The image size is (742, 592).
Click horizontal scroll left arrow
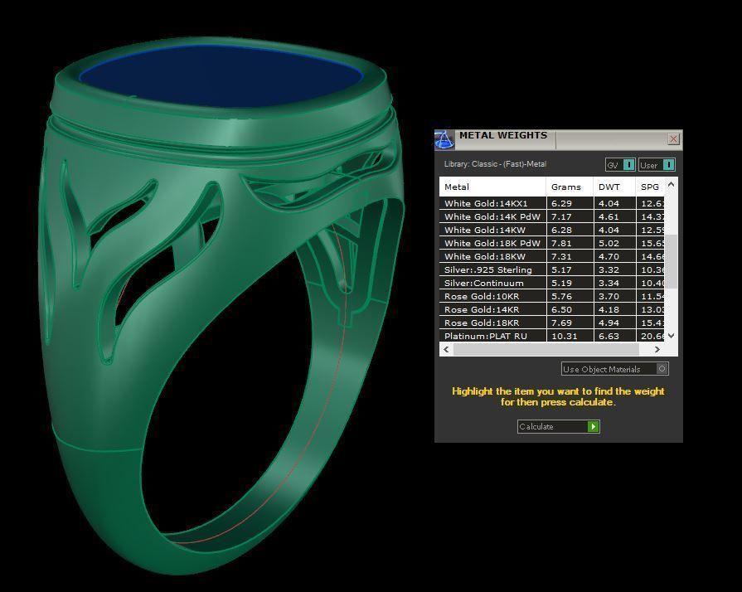(x=446, y=349)
